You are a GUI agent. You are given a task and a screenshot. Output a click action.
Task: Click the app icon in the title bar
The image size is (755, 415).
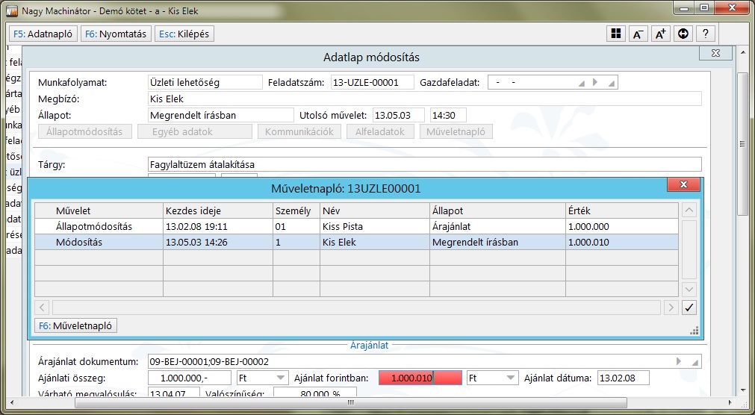pyautogui.click(x=13, y=10)
